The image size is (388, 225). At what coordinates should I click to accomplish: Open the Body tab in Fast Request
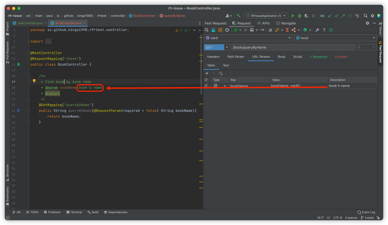(281, 57)
